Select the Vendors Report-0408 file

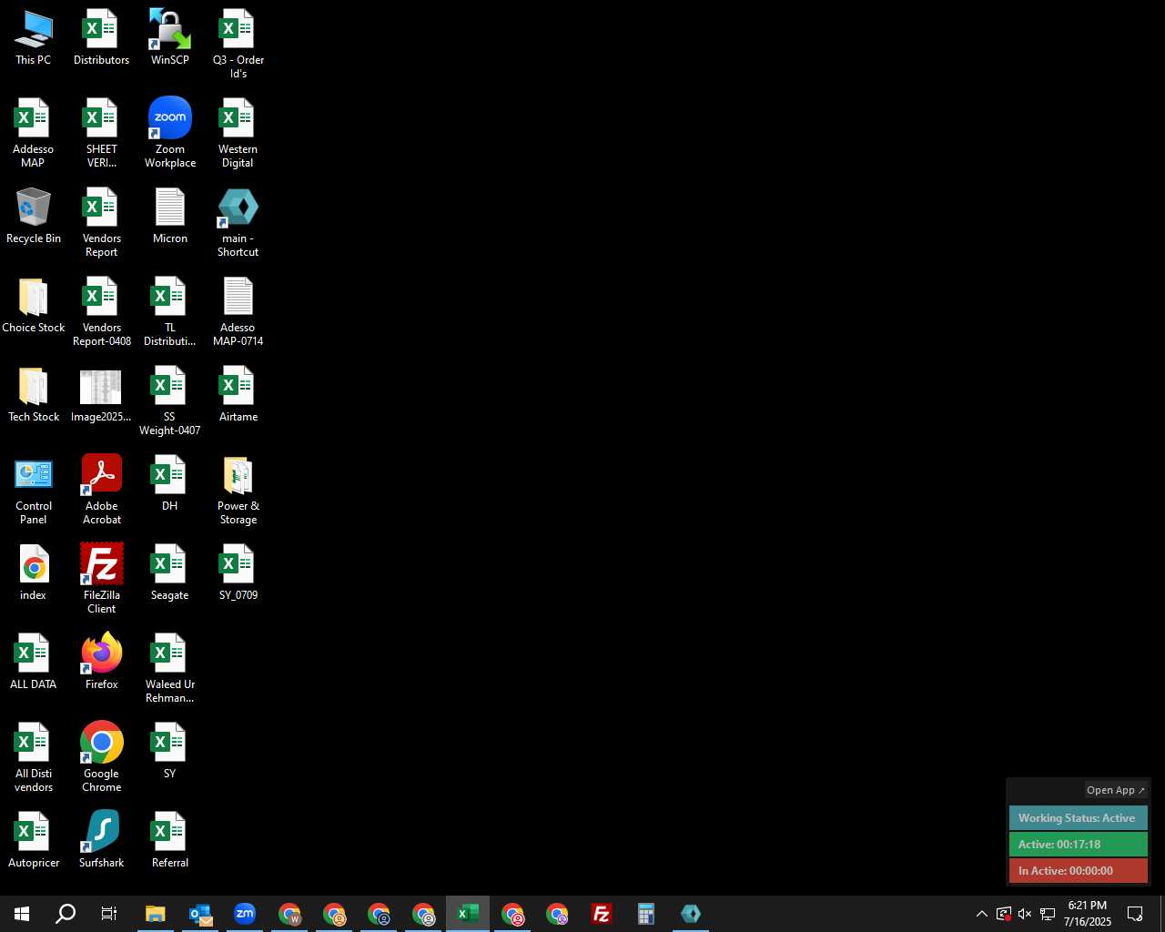[101, 312]
